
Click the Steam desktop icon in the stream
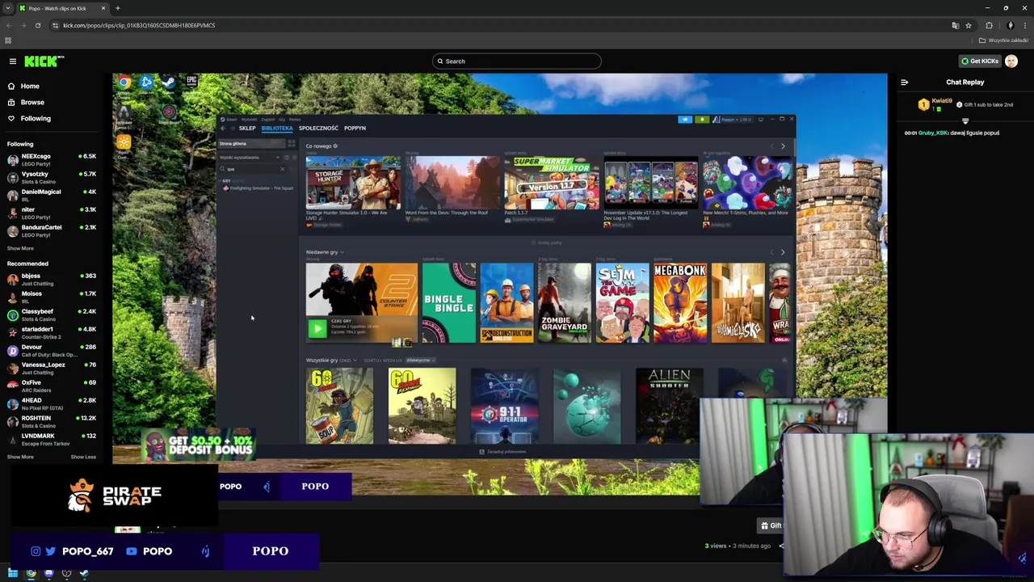(168, 82)
